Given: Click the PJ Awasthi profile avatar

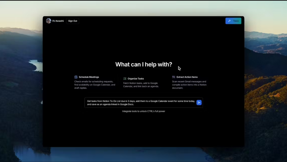Looking at the screenshot, I should pos(48,21).
